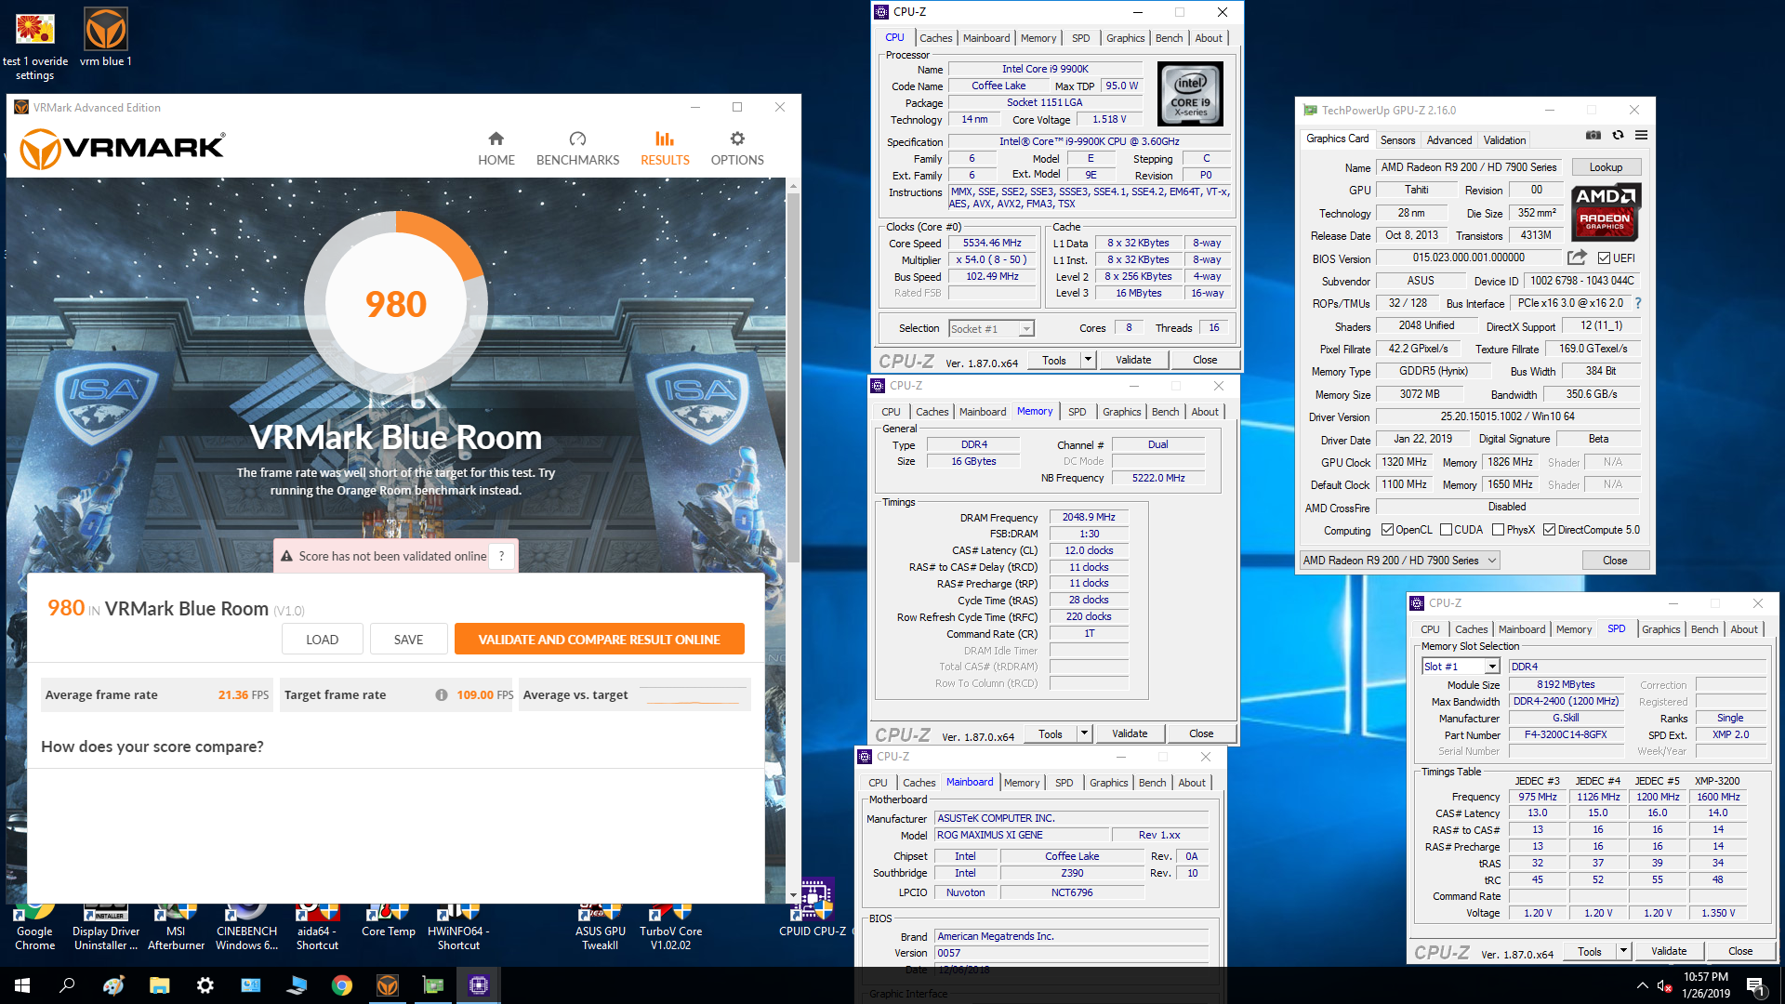Click Validate in the CPU-Z Memory window
1785x1004 pixels.
1129,733
